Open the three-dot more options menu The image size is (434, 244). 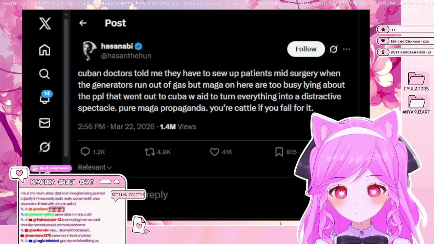(x=346, y=49)
